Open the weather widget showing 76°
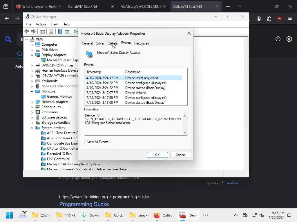Viewport: 297px width, 222px height. click(x=23, y=215)
